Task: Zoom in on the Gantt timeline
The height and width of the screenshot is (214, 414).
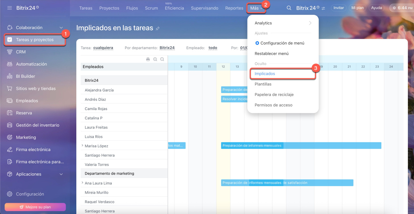Action: [x=155, y=59]
